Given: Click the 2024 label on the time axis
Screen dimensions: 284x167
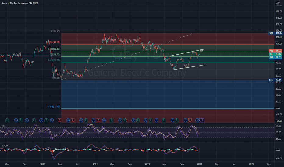Looking at the screenshot, I should coord(251,164).
